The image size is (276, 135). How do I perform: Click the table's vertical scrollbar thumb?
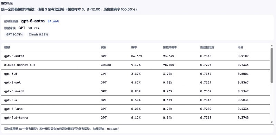272,65
